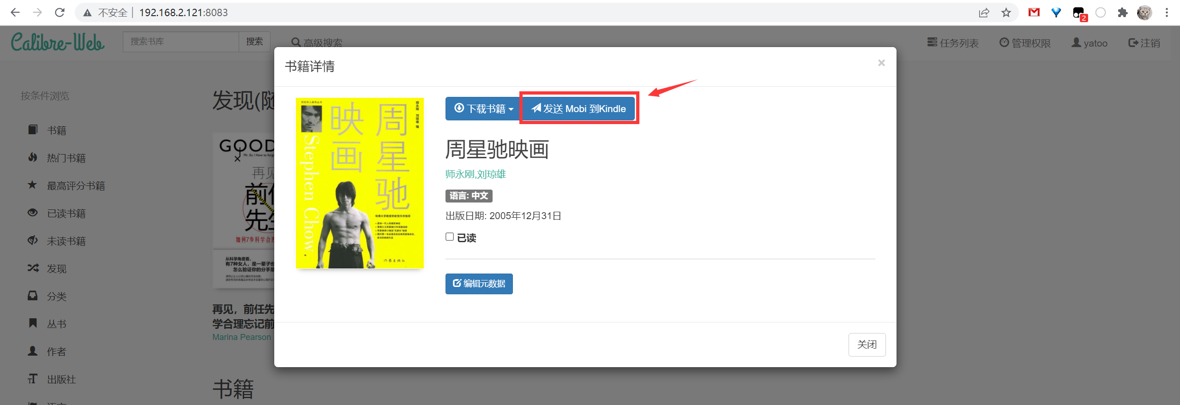Click the Calibre-Web logo
The image size is (1180, 405).
pos(58,42)
